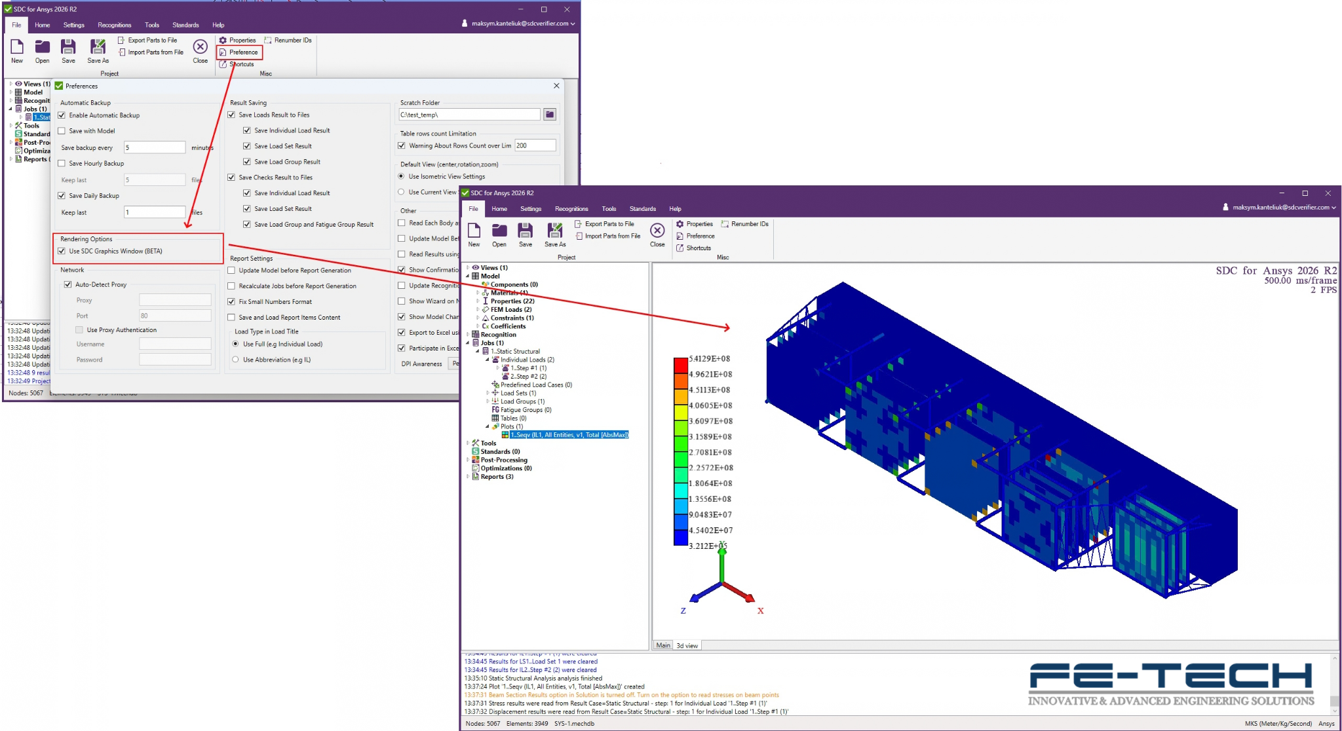Collapse the Individual Loads (2) node
Image resolution: width=1342 pixels, height=731 pixels.
[488, 360]
